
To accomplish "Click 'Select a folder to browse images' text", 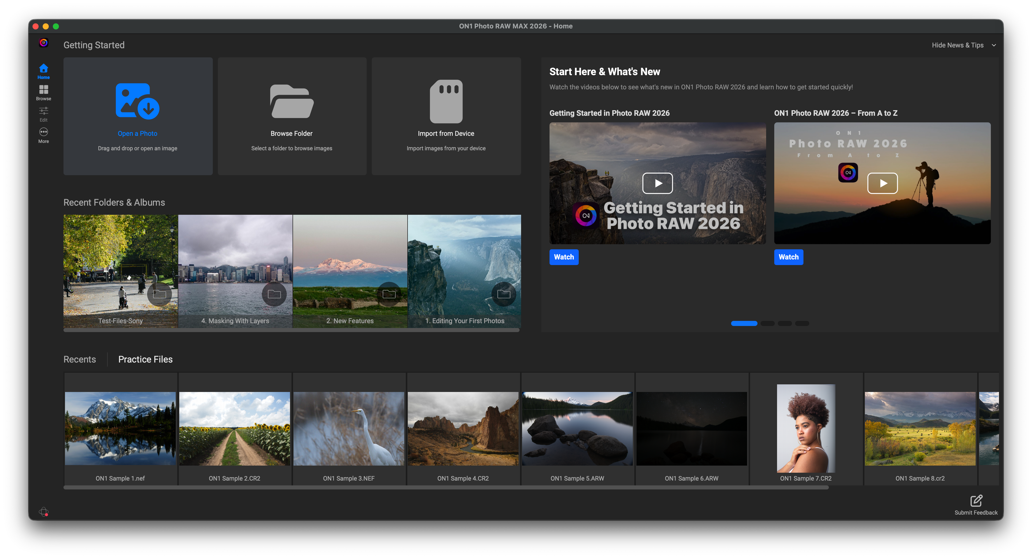I will pos(292,148).
